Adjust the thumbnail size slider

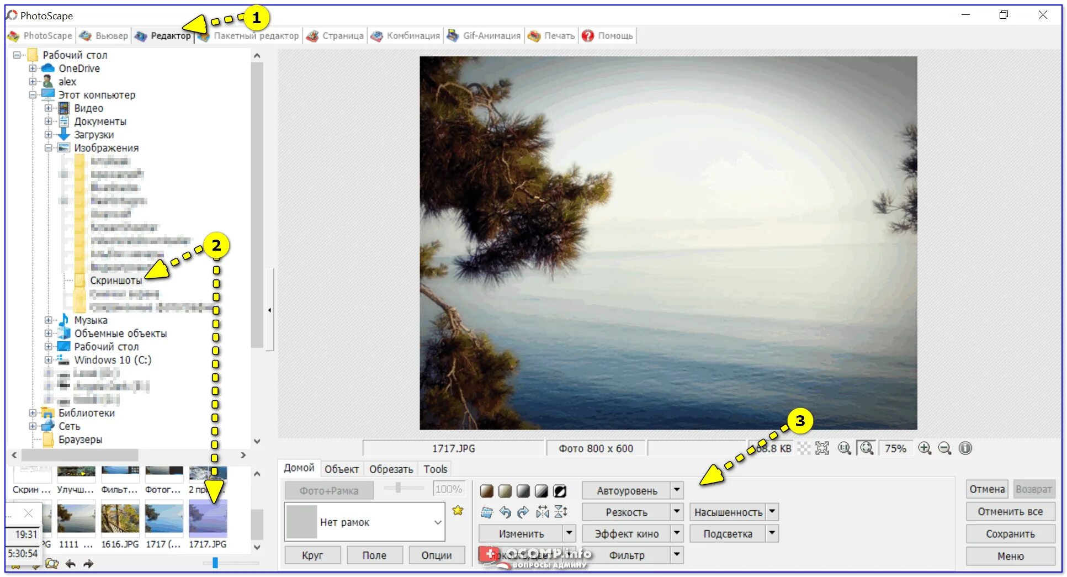click(x=215, y=563)
